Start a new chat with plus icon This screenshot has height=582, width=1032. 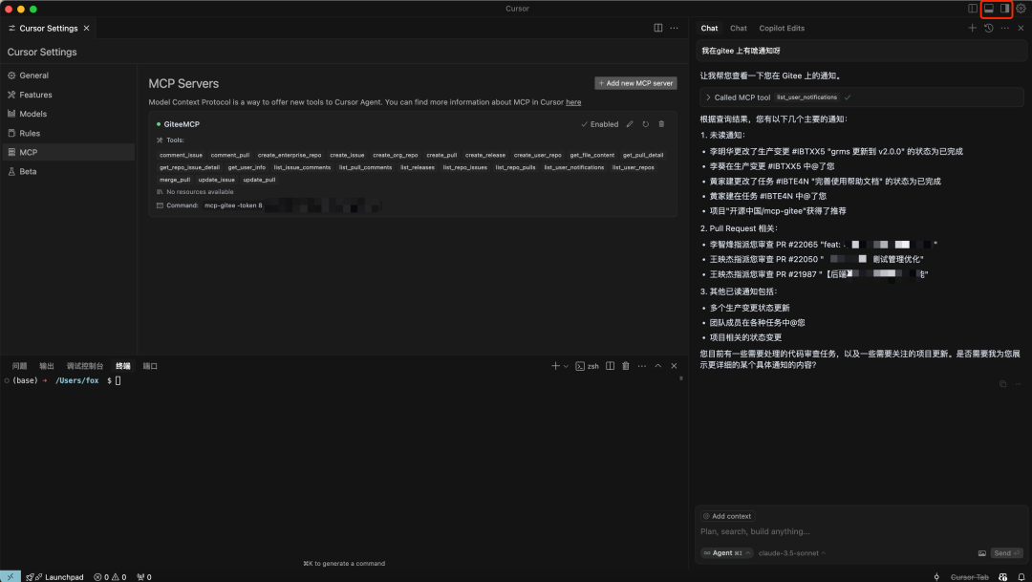pyautogui.click(x=972, y=28)
